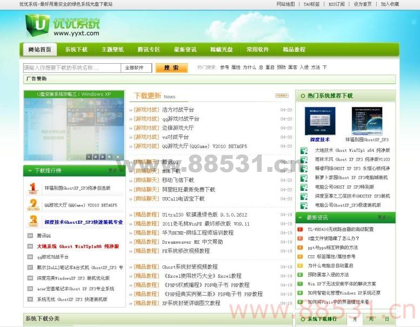Click the orange 搜索 button
420x327 pixels.
171,68
